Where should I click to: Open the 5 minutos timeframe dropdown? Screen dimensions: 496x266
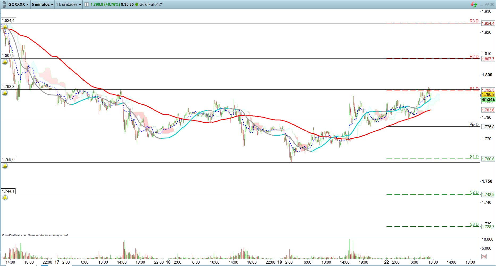coord(43,5)
